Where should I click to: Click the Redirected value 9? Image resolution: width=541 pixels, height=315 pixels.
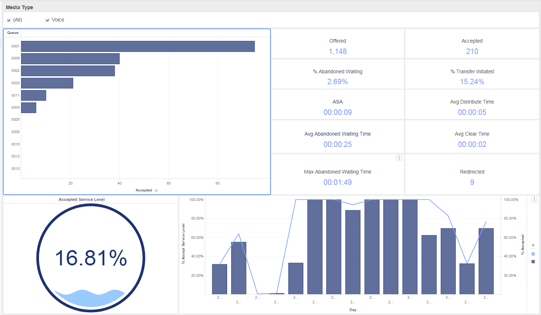472,182
